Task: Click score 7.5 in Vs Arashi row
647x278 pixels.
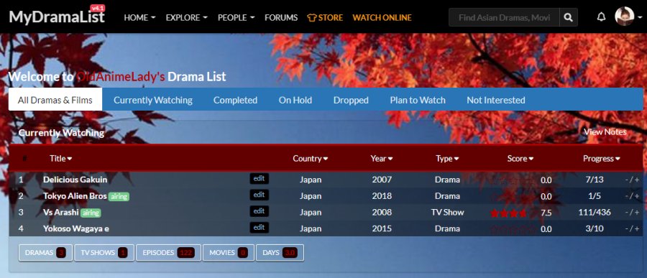Action: pyautogui.click(x=546, y=213)
